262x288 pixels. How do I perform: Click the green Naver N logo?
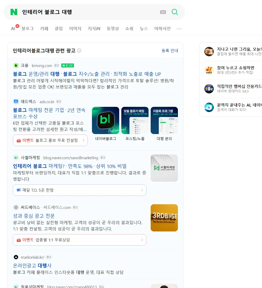14,12
